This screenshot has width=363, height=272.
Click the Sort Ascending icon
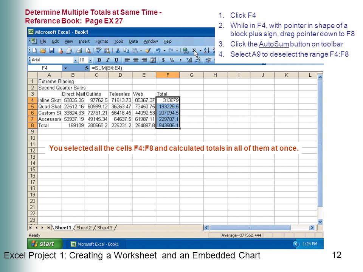point(207,50)
